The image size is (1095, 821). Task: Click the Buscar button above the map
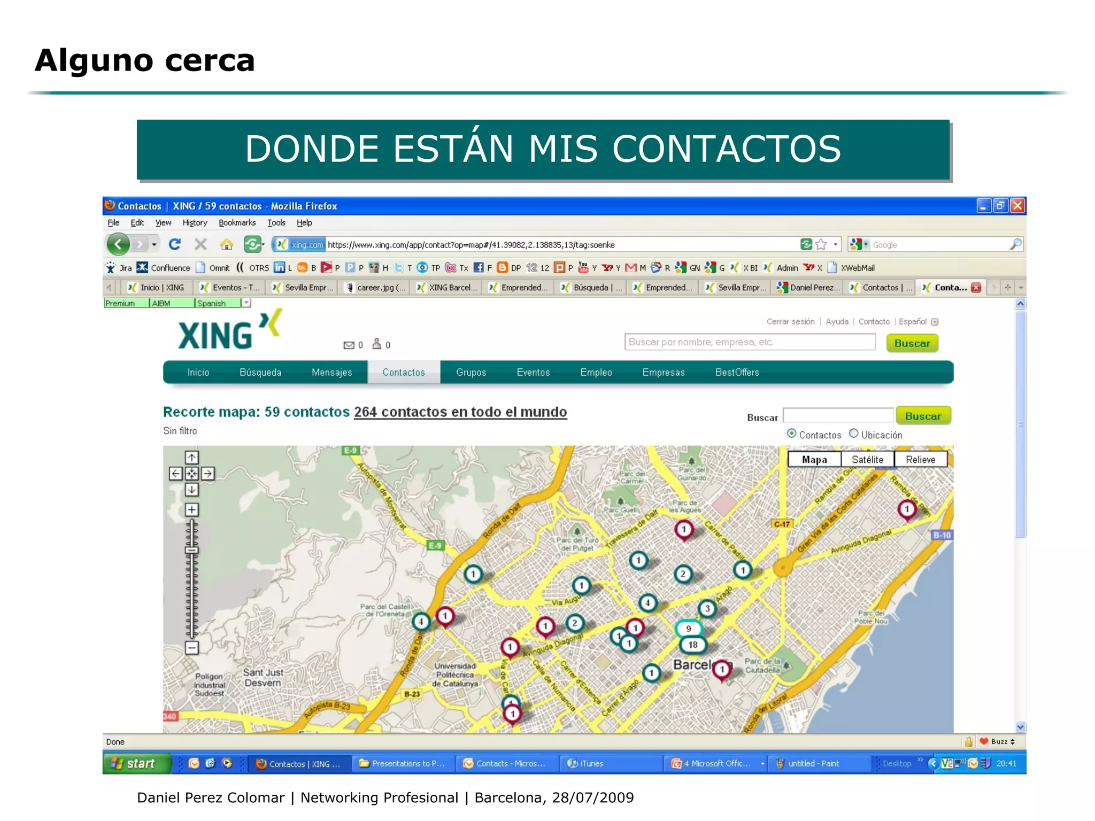tap(923, 416)
